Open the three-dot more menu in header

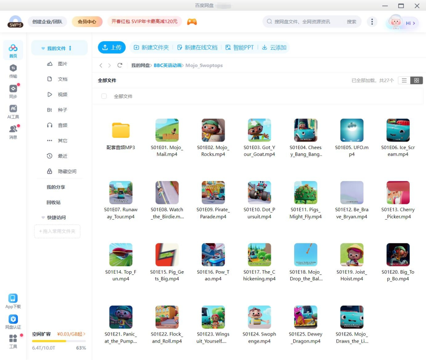372,22
